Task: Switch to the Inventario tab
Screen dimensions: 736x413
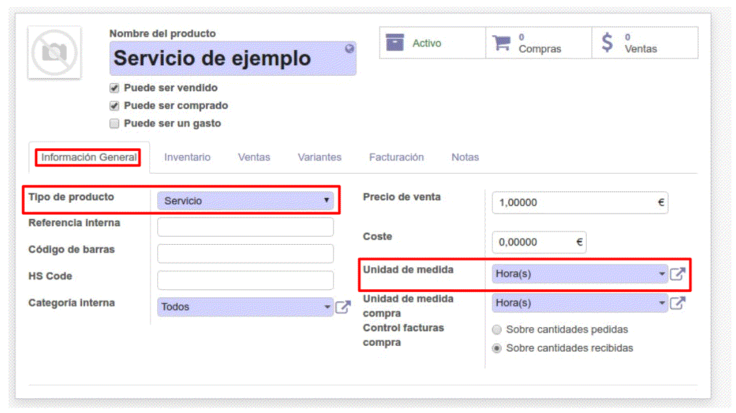Action: (x=187, y=158)
